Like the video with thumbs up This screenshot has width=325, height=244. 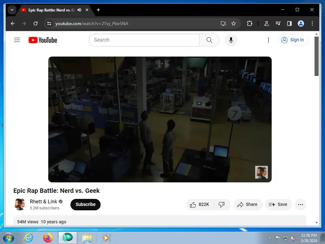click(200, 205)
